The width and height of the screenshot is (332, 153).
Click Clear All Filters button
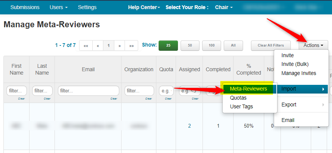(270, 45)
